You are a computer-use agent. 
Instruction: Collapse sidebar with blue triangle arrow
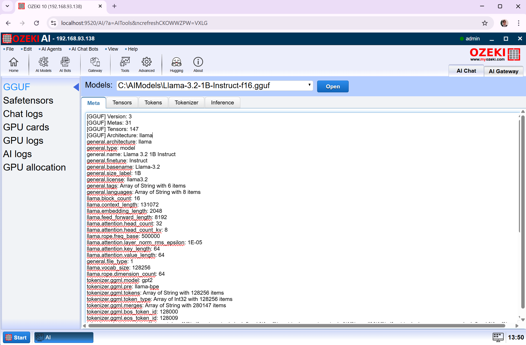[x=76, y=87]
